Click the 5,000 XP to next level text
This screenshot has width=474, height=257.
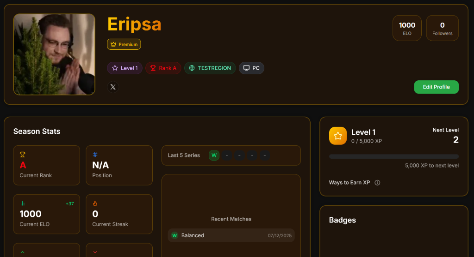click(432, 165)
